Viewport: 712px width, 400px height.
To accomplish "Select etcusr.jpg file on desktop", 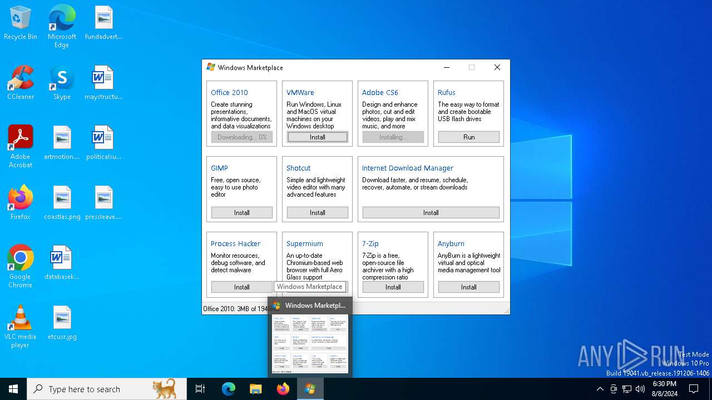I will [x=62, y=323].
